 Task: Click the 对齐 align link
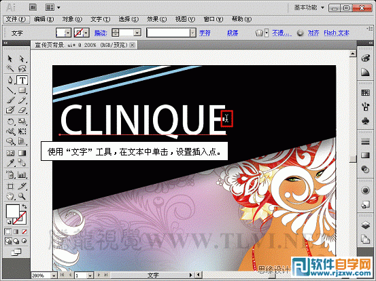313,33
